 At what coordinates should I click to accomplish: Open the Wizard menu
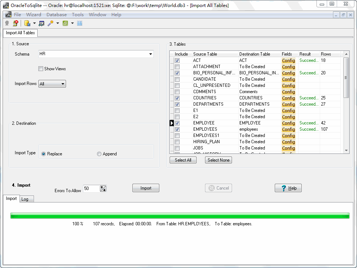(34, 15)
